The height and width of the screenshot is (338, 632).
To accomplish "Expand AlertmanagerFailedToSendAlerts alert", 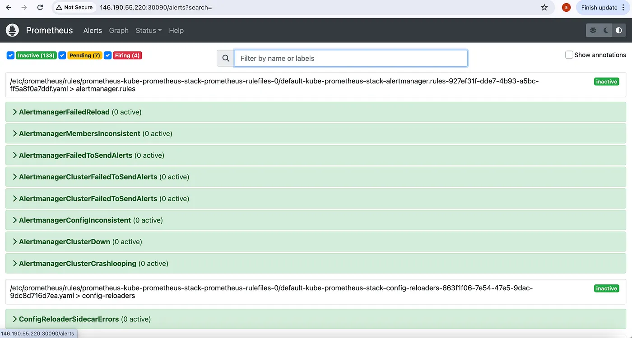I will click(316, 155).
